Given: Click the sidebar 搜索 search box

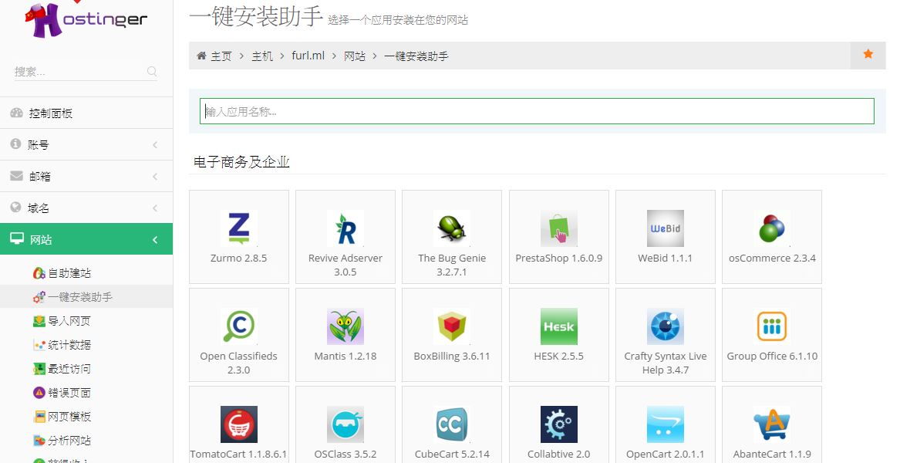Looking at the screenshot, I should (86, 71).
